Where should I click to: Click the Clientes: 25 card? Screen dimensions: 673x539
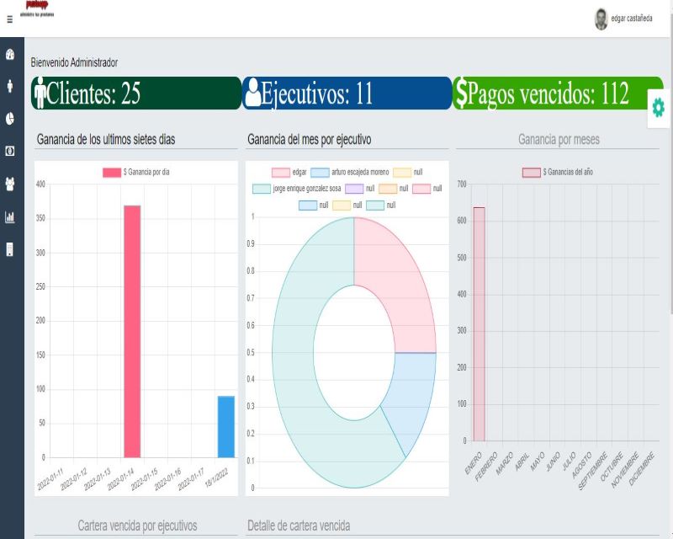[136, 93]
